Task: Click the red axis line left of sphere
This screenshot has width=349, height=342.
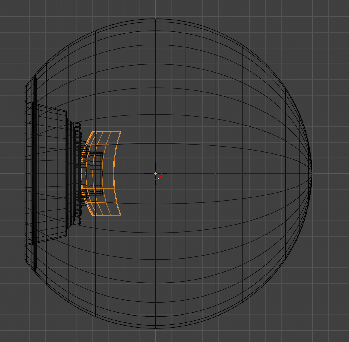Action: (12, 174)
